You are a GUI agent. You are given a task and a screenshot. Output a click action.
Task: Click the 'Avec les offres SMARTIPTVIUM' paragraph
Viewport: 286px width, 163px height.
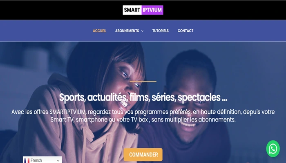pyautogui.click(x=143, y=116)
